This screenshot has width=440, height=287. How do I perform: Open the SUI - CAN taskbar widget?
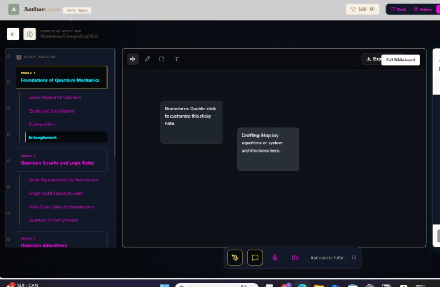click(22, 285)
